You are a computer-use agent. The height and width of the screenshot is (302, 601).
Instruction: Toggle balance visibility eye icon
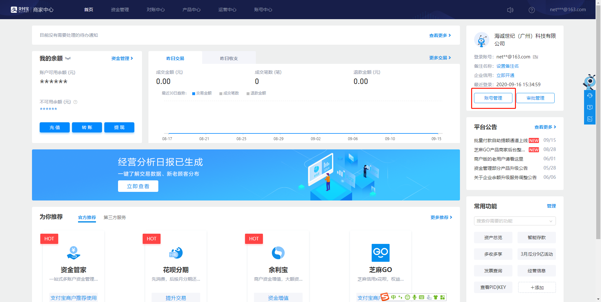click(x=68, y=58)
